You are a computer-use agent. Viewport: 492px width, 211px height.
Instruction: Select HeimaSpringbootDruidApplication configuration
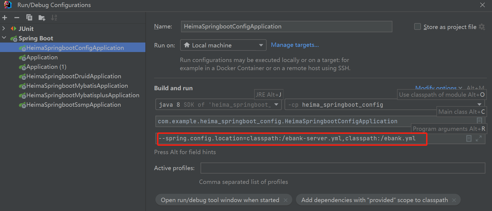[74, 76]
